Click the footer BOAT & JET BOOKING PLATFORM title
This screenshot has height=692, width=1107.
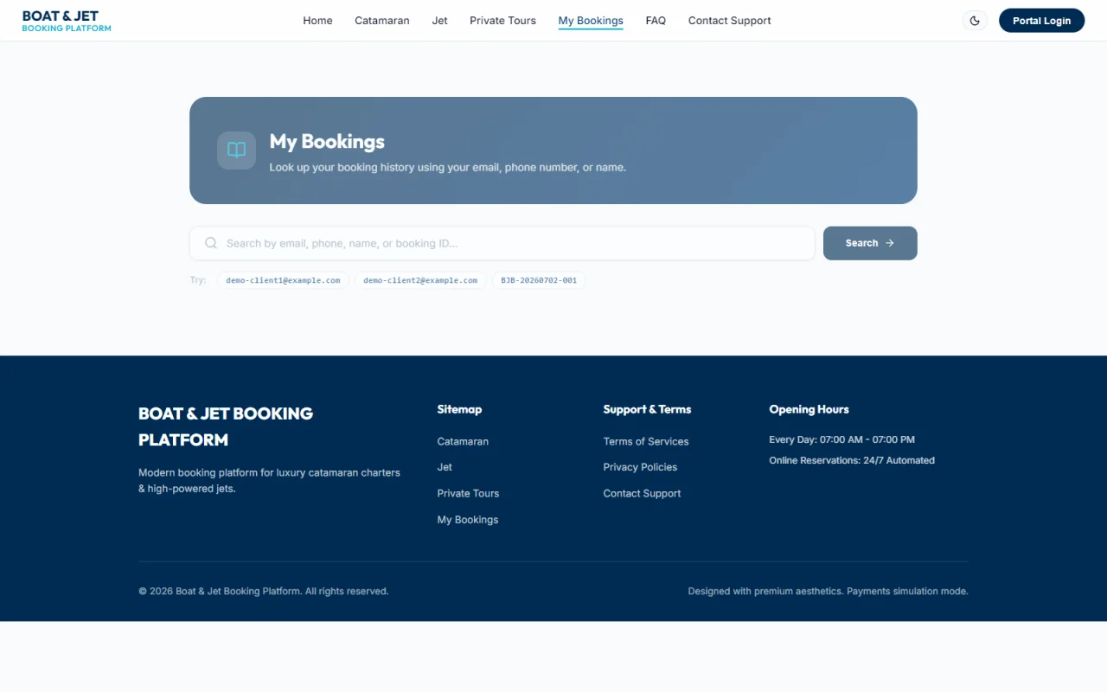[x=226, y=426]
